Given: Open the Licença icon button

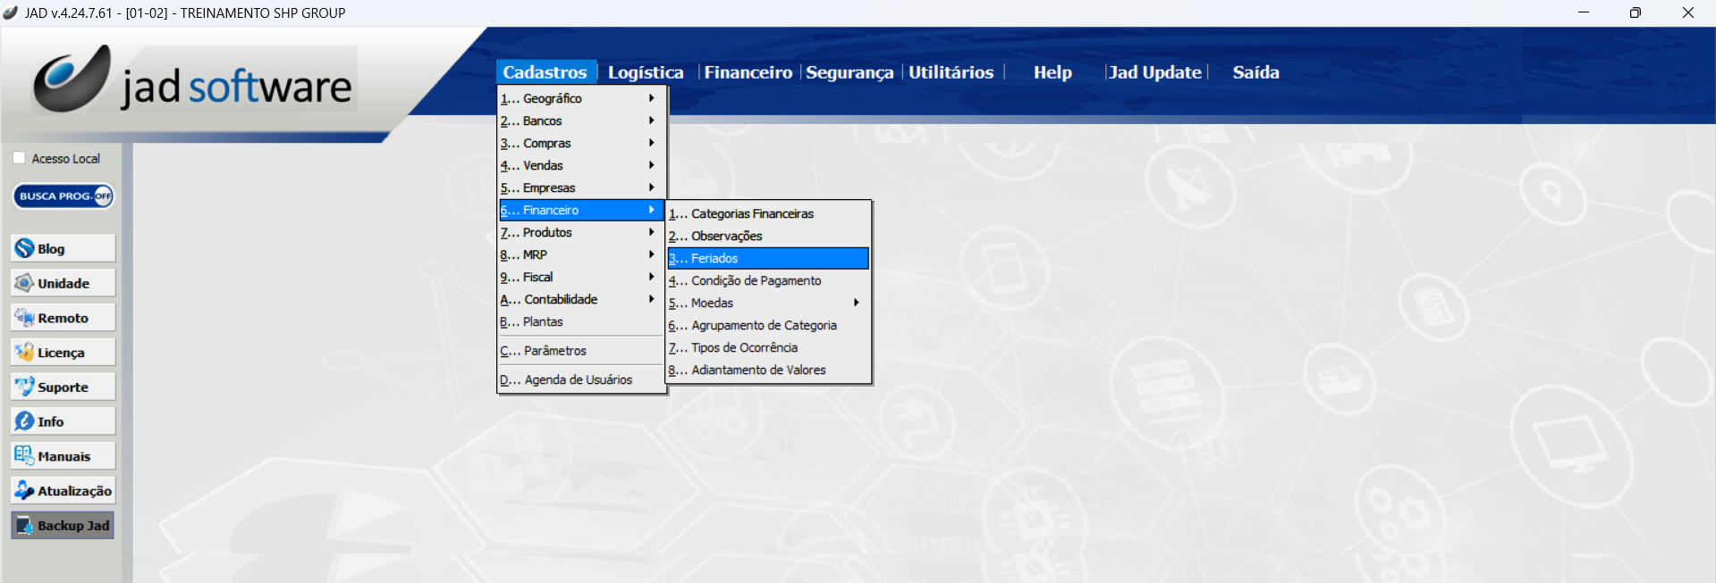Looking at the screenshot, I should (25, 353).
